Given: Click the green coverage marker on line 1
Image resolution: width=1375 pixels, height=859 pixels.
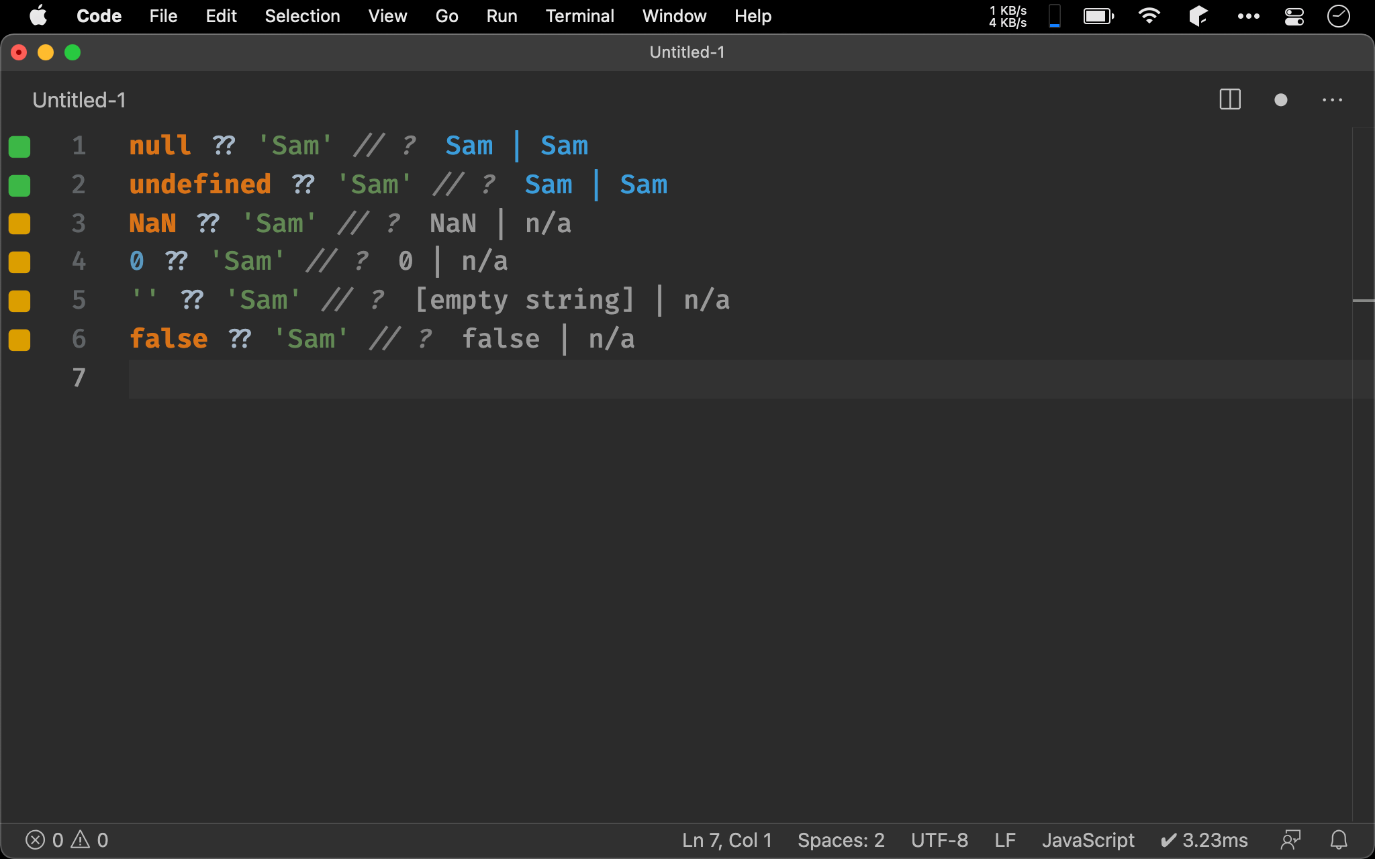Looking at the screenshot, I should [x=19, y=146].
